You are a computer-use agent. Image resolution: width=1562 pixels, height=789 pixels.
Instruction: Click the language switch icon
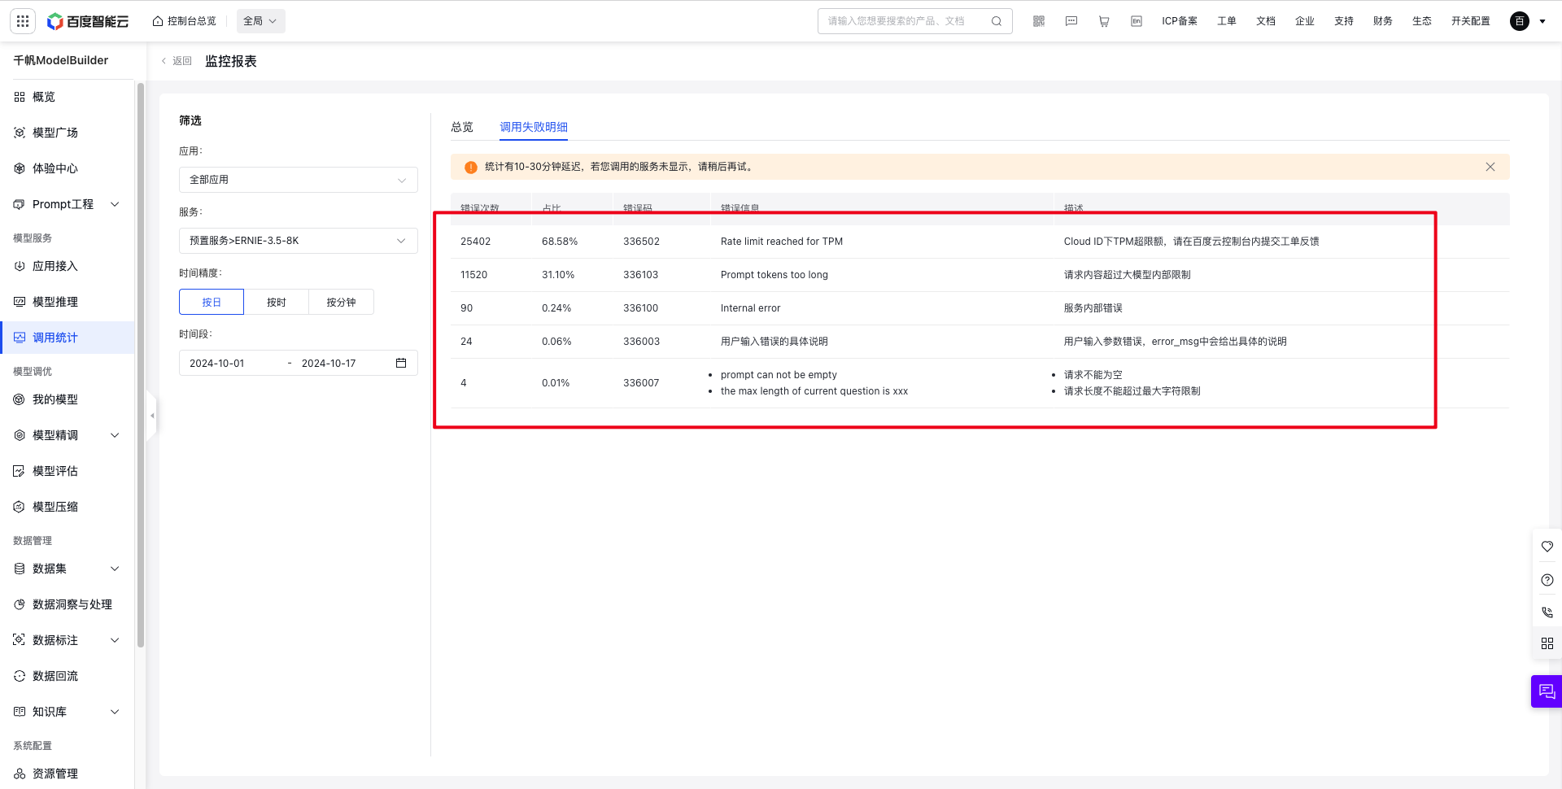pos(1137,21)
